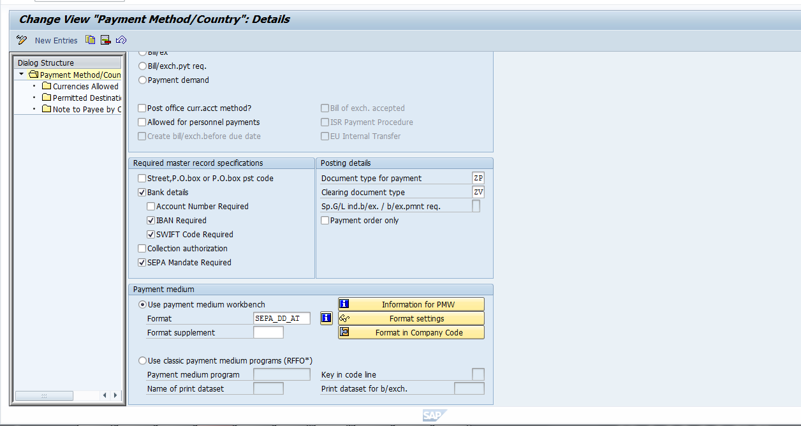Click the SAP logo at bottom
The height and width of the screenshot is (426, 801).
pyautogui.click(x=434, y=416)
